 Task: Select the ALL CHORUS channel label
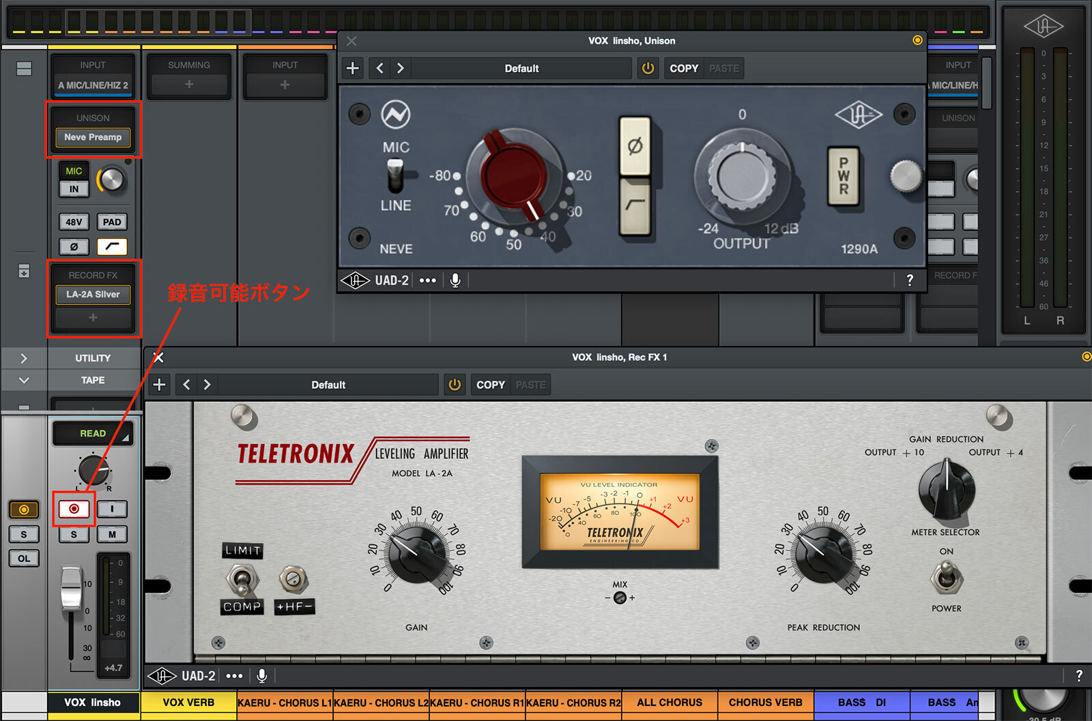pos(669,703)
